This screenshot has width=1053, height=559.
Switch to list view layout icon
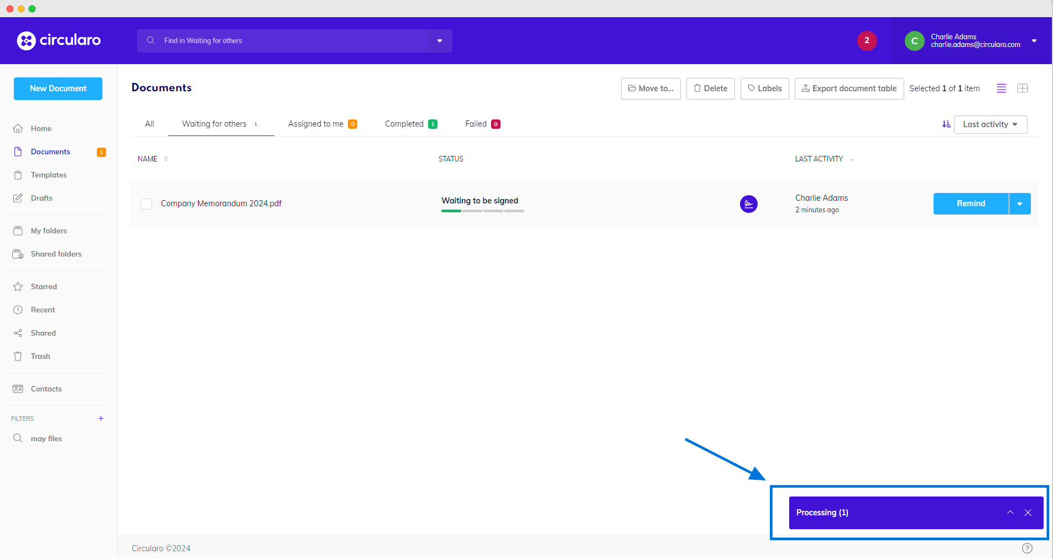pos(1001,88)
